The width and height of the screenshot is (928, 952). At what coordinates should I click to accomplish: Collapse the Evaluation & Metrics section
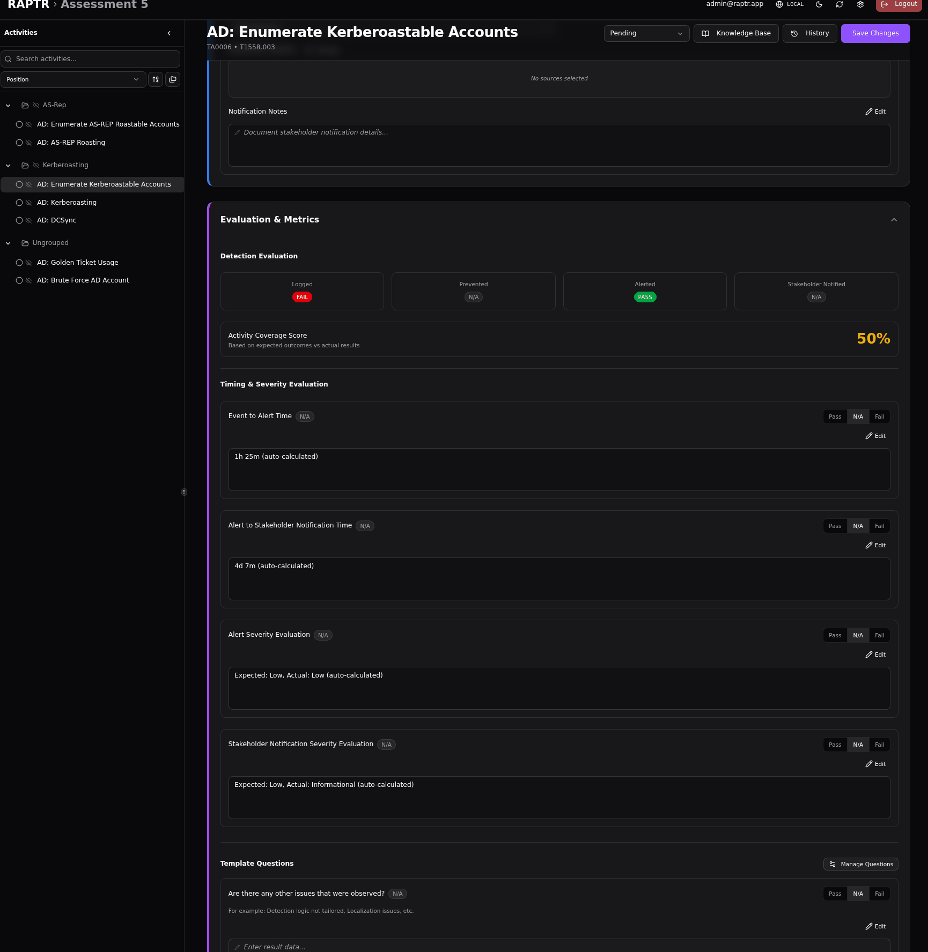(894, 220)
